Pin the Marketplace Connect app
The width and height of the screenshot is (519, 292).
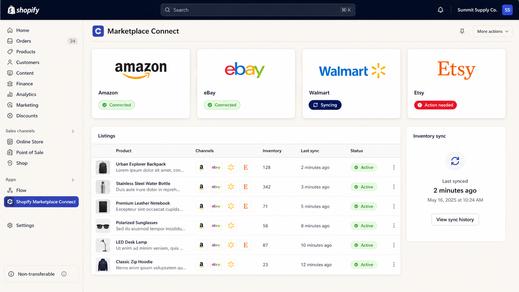pos(462,31)
